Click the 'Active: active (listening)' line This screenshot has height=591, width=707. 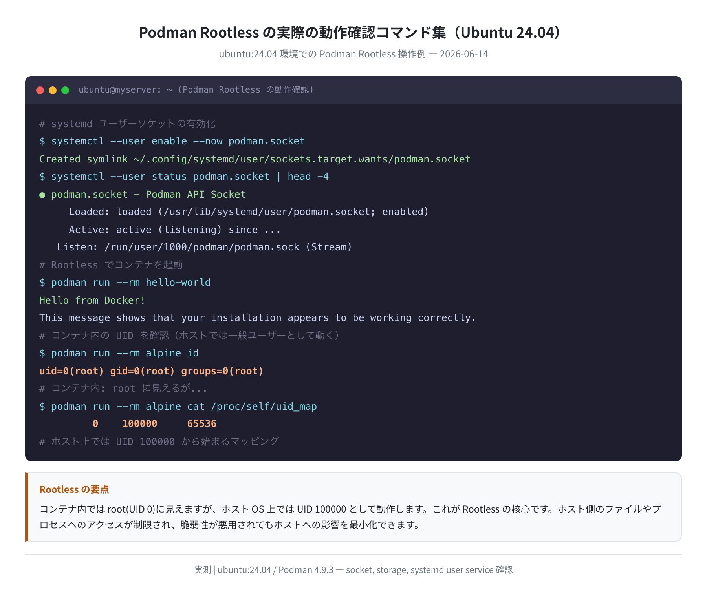click(175, 230)
